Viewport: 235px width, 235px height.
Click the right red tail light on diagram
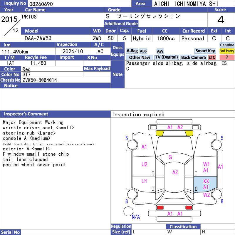189,208
